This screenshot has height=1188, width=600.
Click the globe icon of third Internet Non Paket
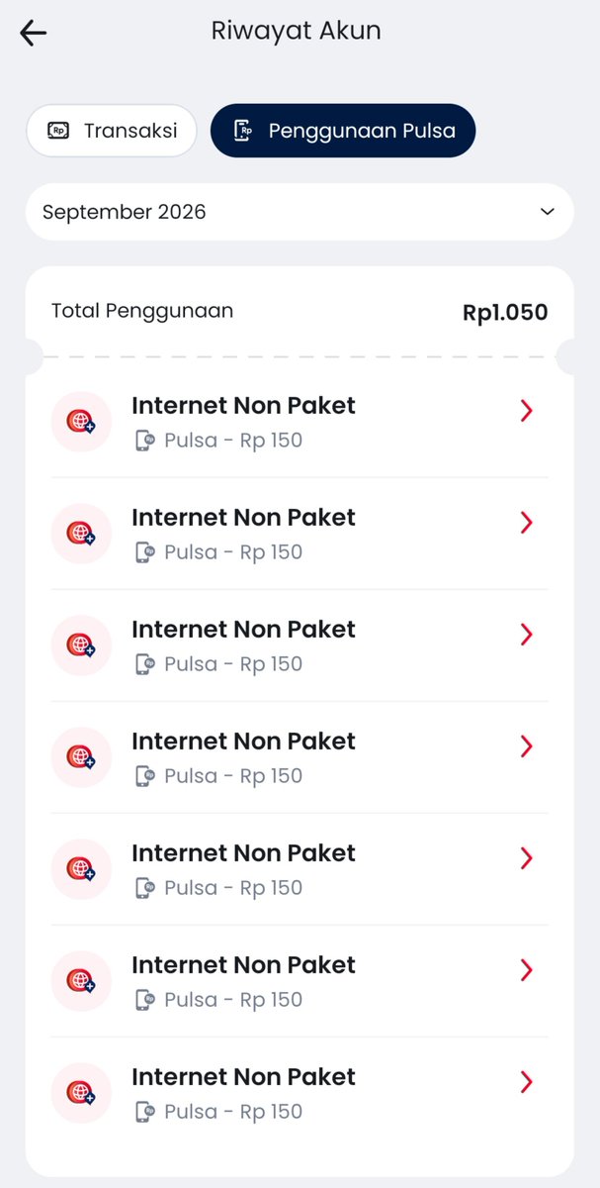(81, 645)
